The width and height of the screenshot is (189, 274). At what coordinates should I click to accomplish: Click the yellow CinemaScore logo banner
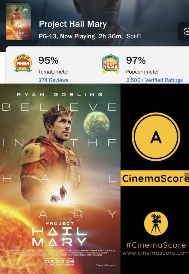click(155, 178)
